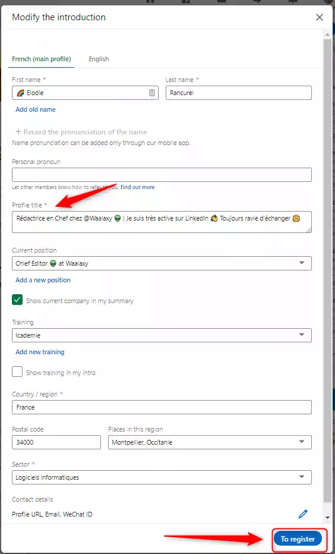Click the info icon inside the First name field
Viewport: 335px width, 554px height.
click(x=152, y=93)
